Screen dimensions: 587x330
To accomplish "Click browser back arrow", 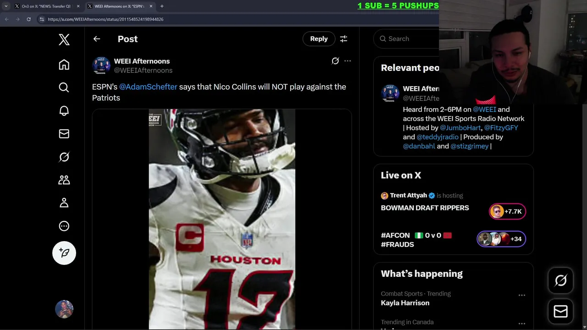I will pos(6,19).
